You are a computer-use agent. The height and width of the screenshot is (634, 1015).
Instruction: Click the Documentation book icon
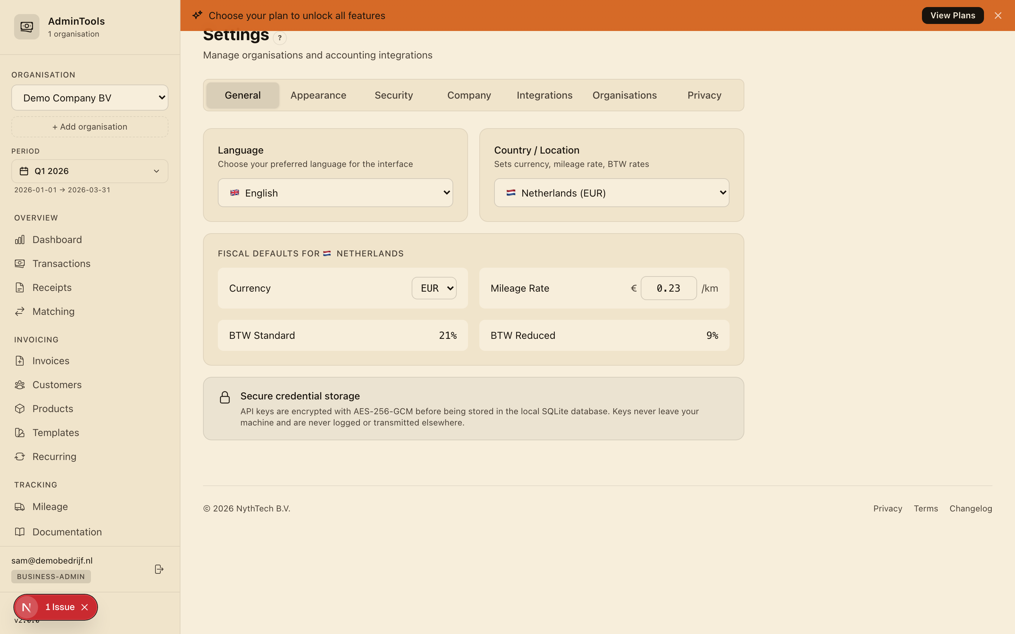pos(20,532)
